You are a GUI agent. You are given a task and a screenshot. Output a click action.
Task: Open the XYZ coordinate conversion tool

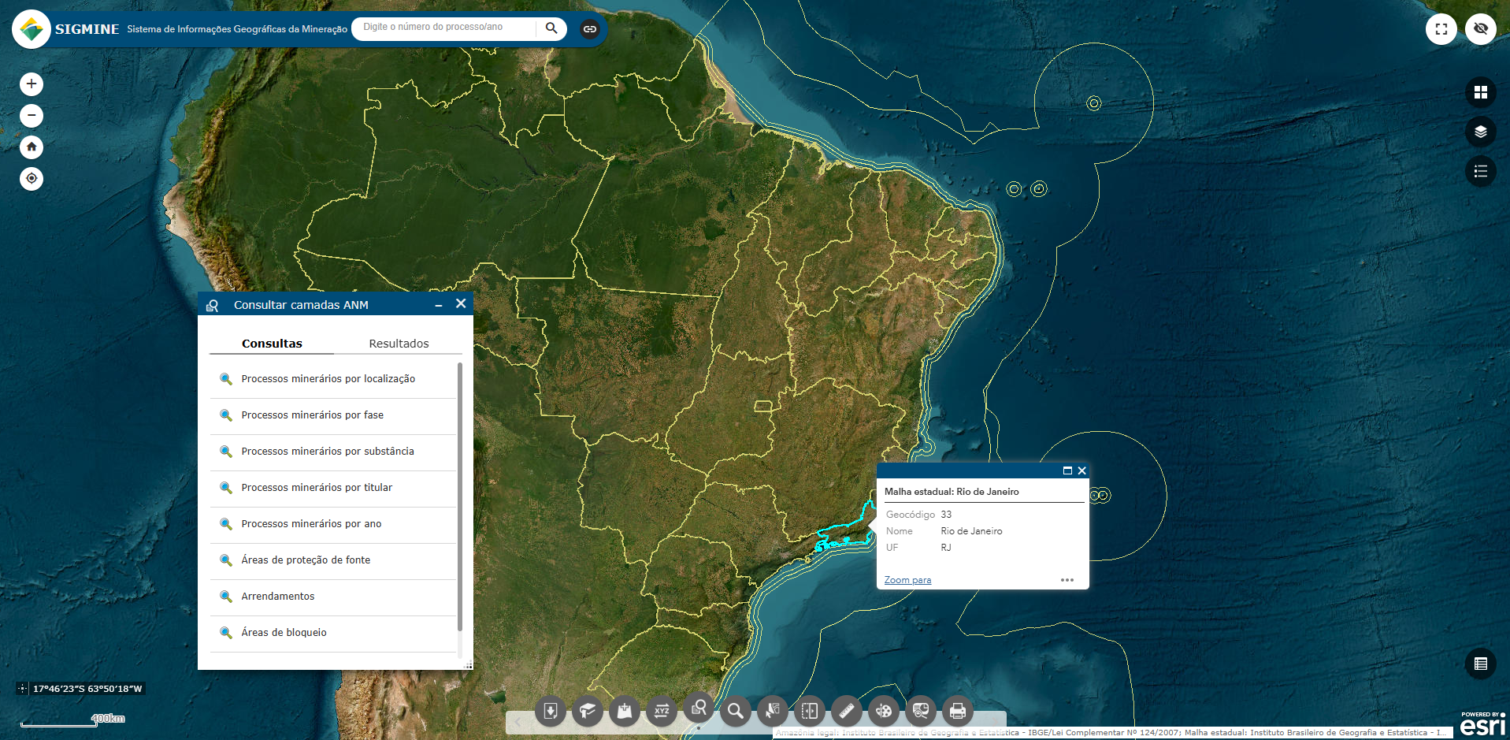pos(662,712)
